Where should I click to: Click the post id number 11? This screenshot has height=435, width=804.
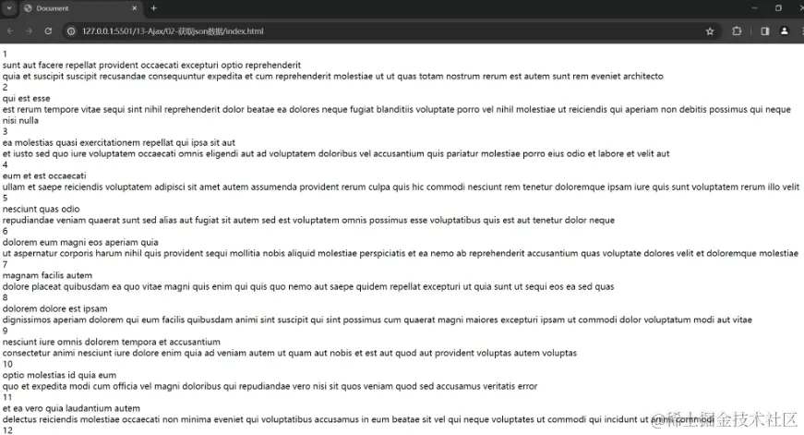pyautogui.click(x=7, y=397)
